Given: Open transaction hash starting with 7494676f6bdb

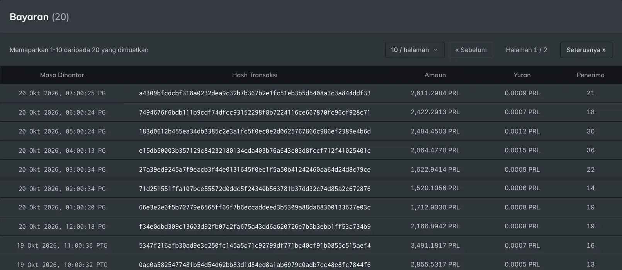Looking at the screenshot, I should click(x=255, y=112).
